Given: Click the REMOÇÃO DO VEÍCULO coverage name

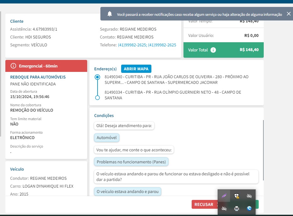Looking at the screenshot, I should [x=31, y=110].
